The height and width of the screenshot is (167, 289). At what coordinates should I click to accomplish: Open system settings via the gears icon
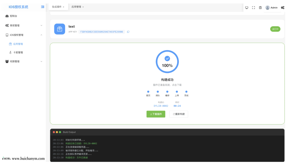pyautogui.click(x=283, y=8)
